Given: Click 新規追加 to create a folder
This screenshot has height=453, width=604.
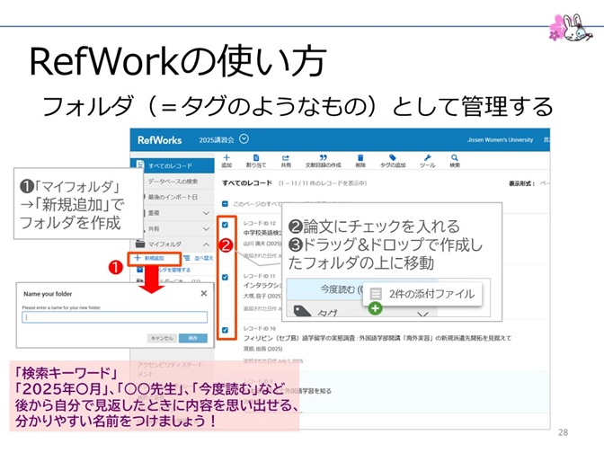Looking at the screenshot, I should [154, 258].
